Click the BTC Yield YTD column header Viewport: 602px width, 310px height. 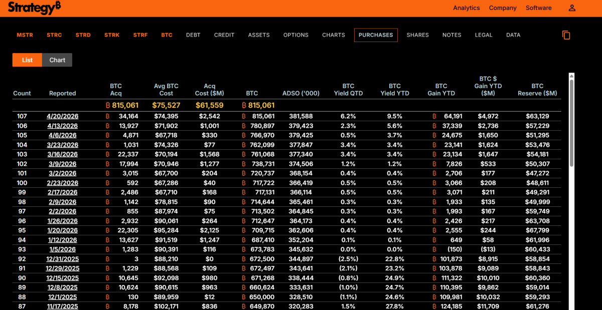click(395, 90)
